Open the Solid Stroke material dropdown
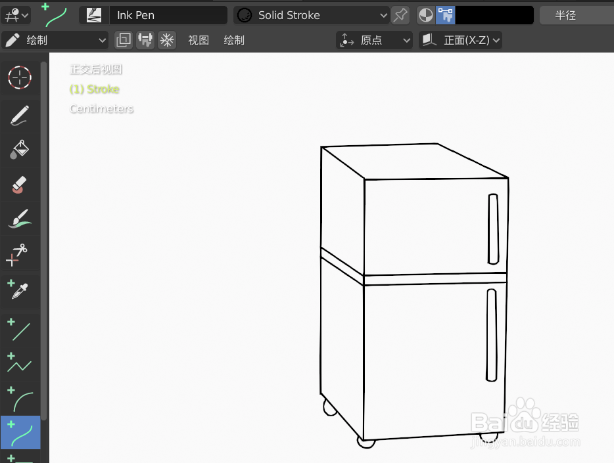The height and width of the screenshot is (463, 614). pos(312,15)
